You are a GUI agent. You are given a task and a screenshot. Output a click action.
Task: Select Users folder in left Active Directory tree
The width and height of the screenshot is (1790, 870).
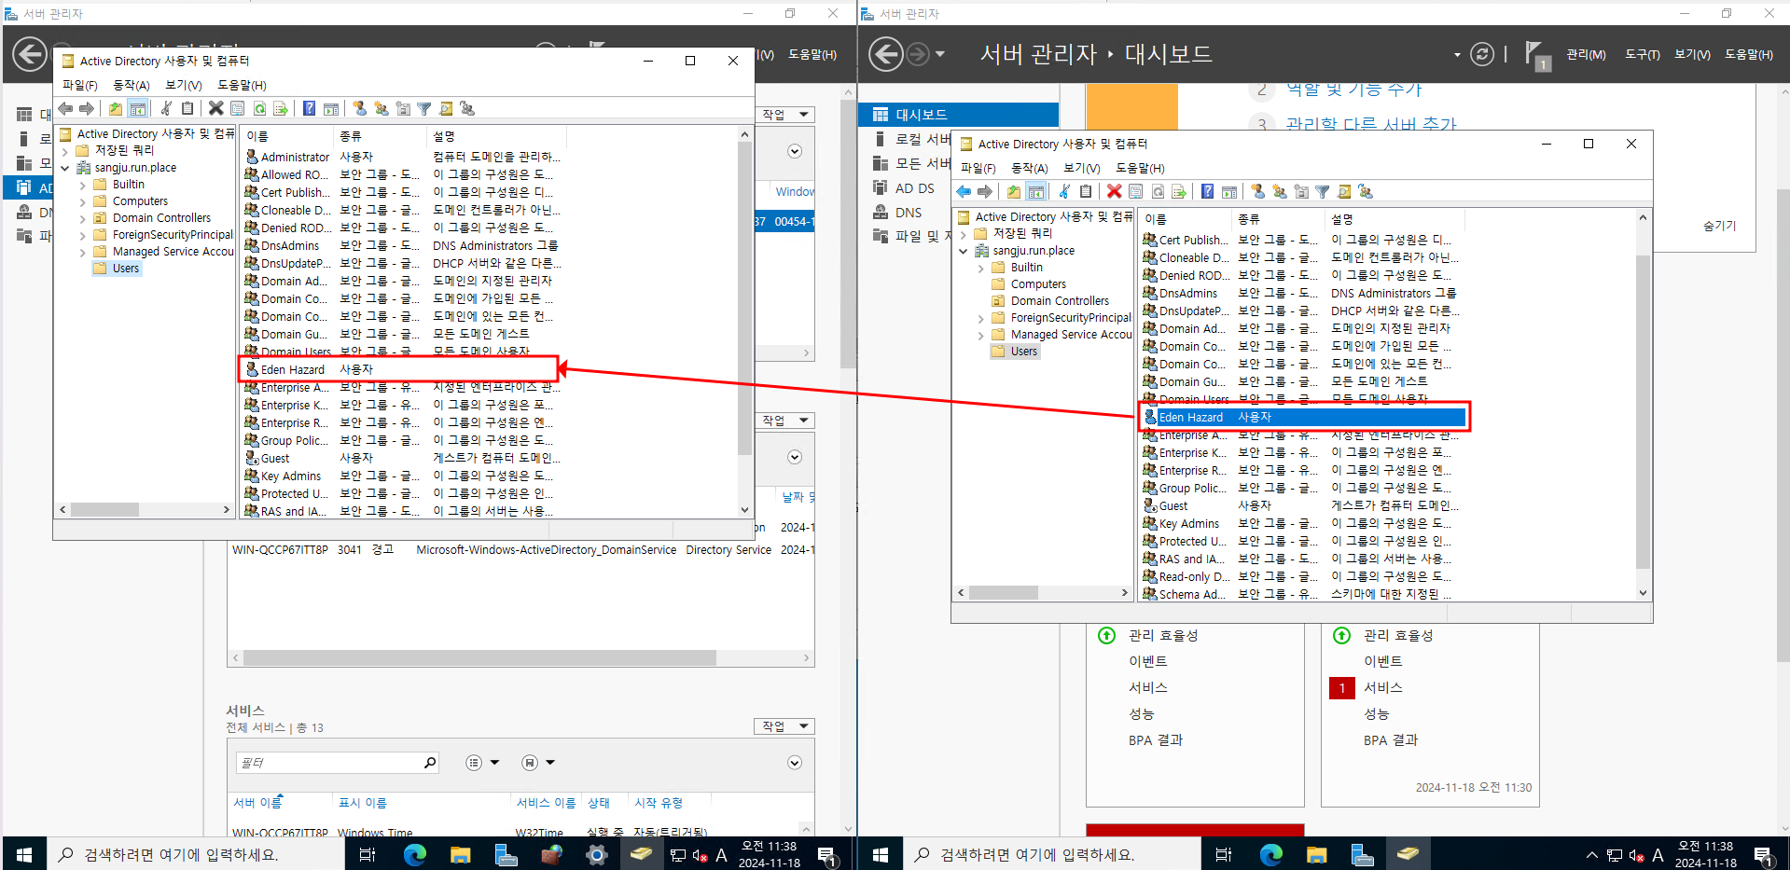click(x=126, y=269)
